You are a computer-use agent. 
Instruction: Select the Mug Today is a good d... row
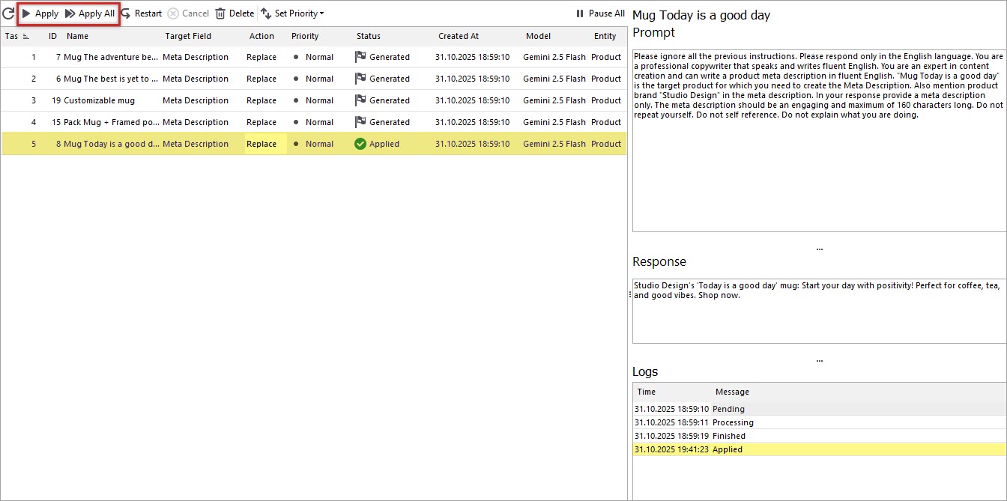[314, 144]
